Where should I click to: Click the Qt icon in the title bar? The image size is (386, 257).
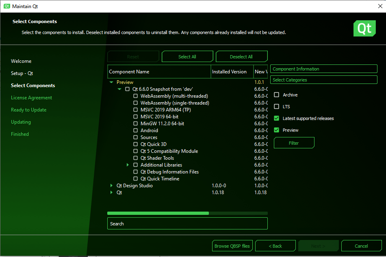pos(7,6)
